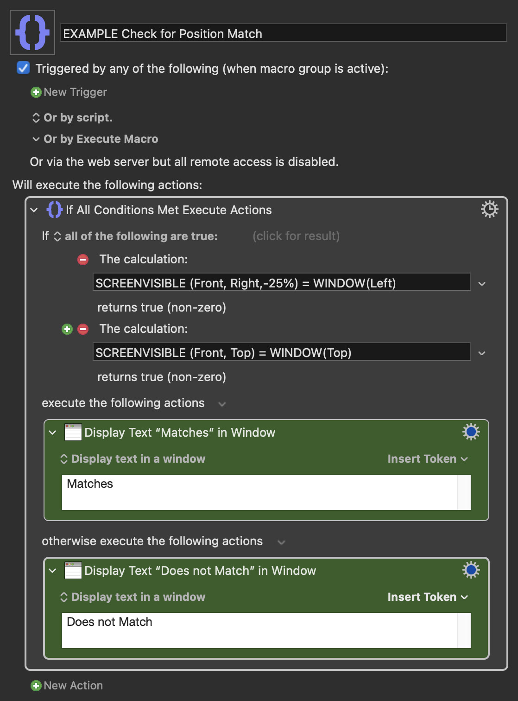The image size is (518, 701).
Task: Open gear menu of If All Conditions action
Action: pyautogui.click(x=489, y=209)
